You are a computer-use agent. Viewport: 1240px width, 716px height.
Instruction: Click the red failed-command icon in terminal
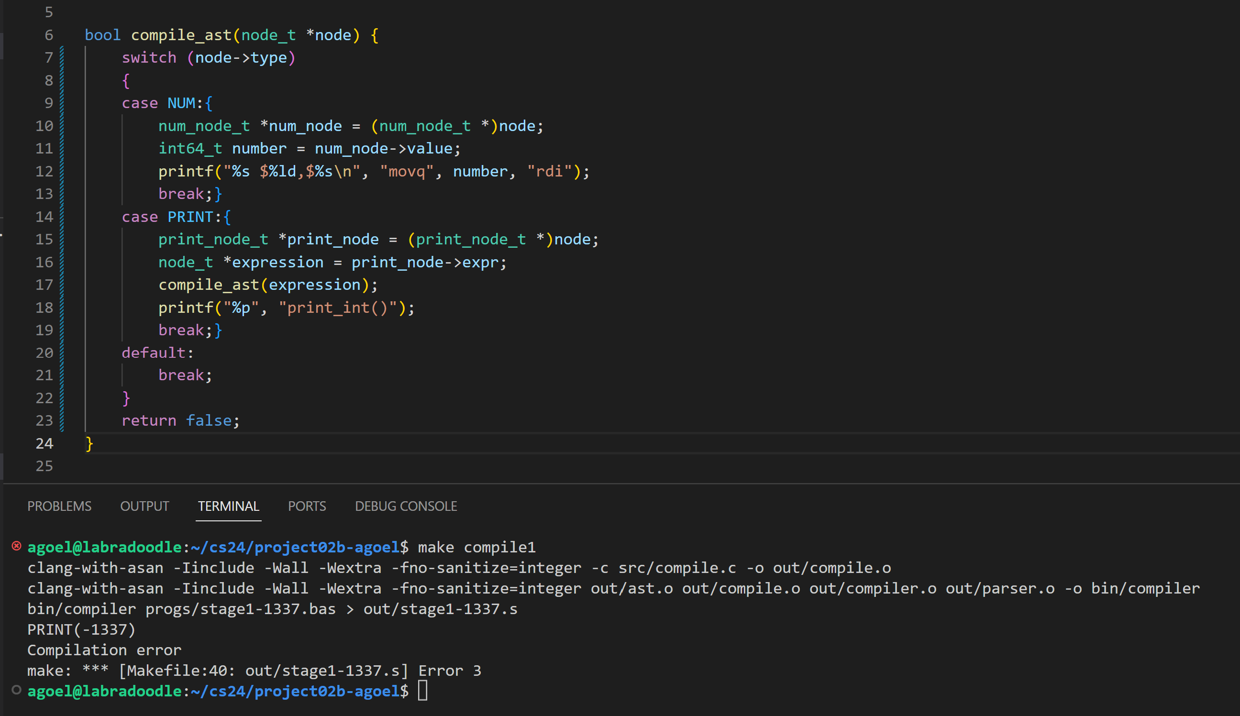coord(16,546)
